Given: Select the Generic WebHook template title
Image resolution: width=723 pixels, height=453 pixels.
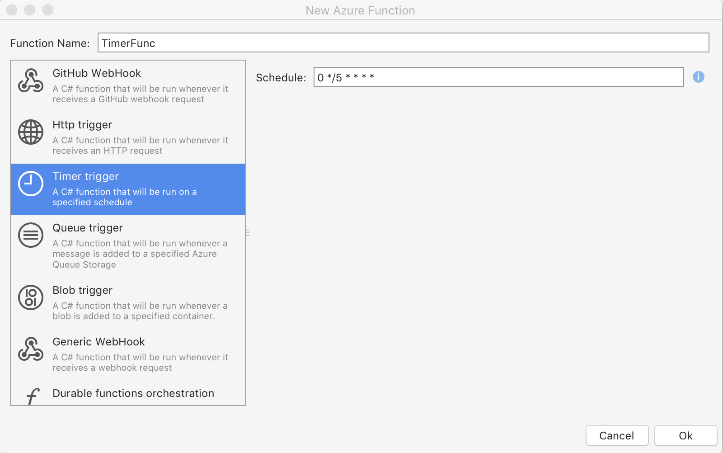Looking at the screenshot, I should pos(99,342).
